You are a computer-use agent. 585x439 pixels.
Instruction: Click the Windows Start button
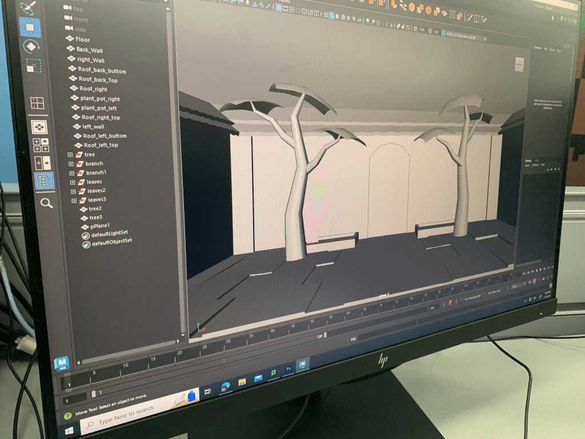coord(68,428)
